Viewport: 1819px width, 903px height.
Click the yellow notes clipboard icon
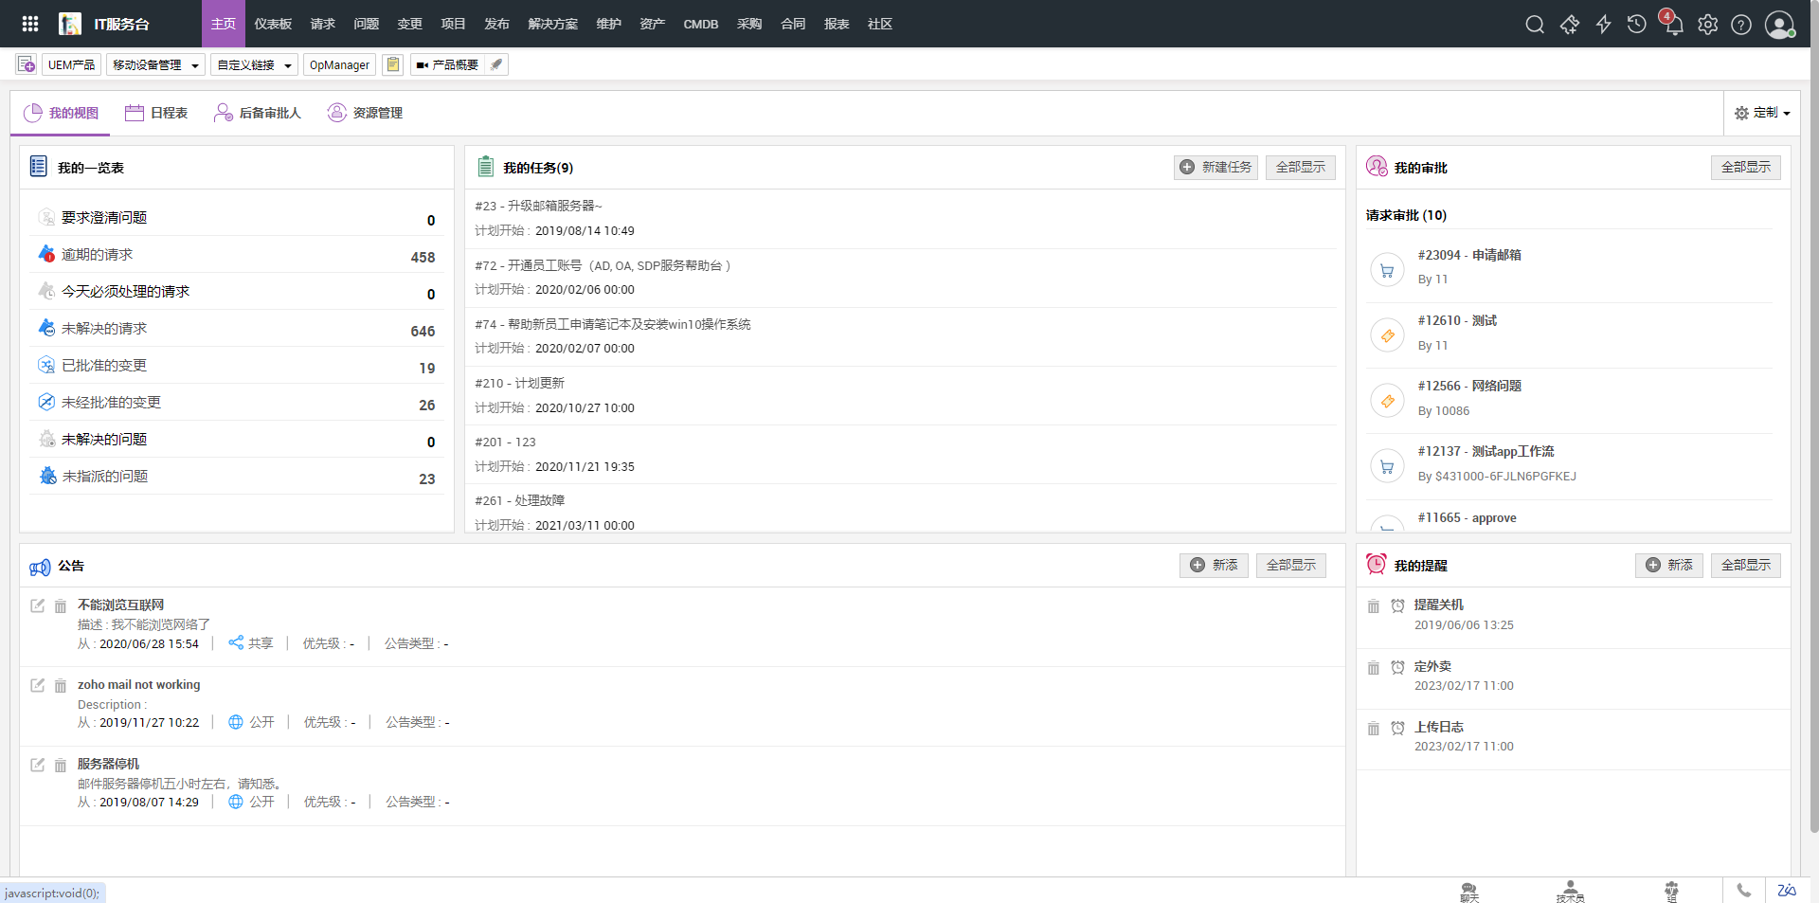[x=393, y=64]
